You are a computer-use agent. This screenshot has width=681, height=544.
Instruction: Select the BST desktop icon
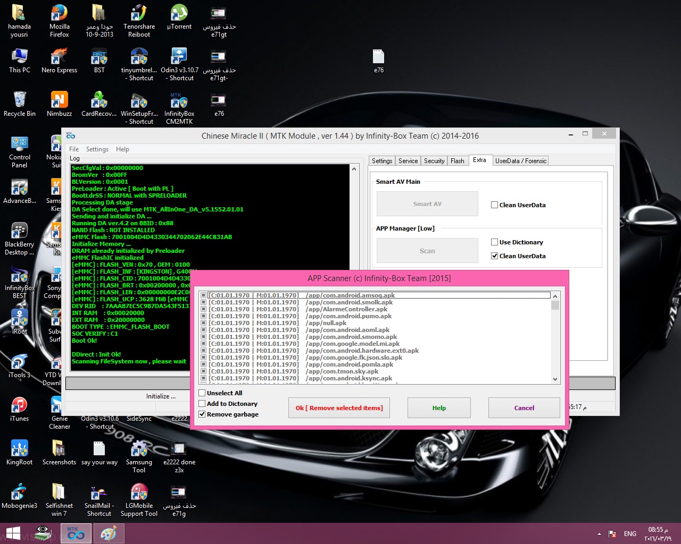click(x=99, y=61)
